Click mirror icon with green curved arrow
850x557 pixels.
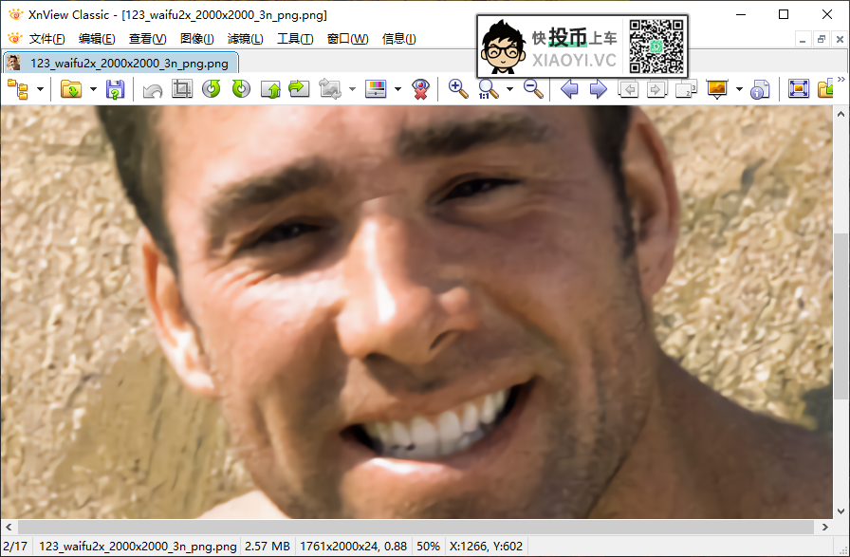299,88
